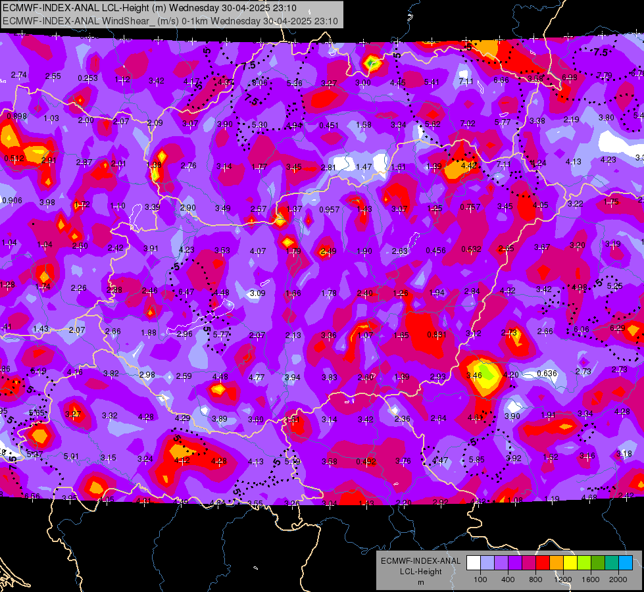This screenshot has height=592, width=644.
Task: Click the wind shear value 5.36
Action: point(295,84)
